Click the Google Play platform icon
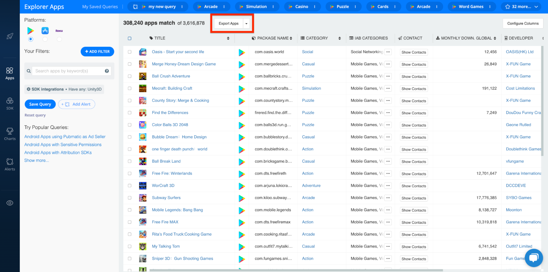Image resolution: width=548 pixels, height=272 pixels. pos(31,31)
